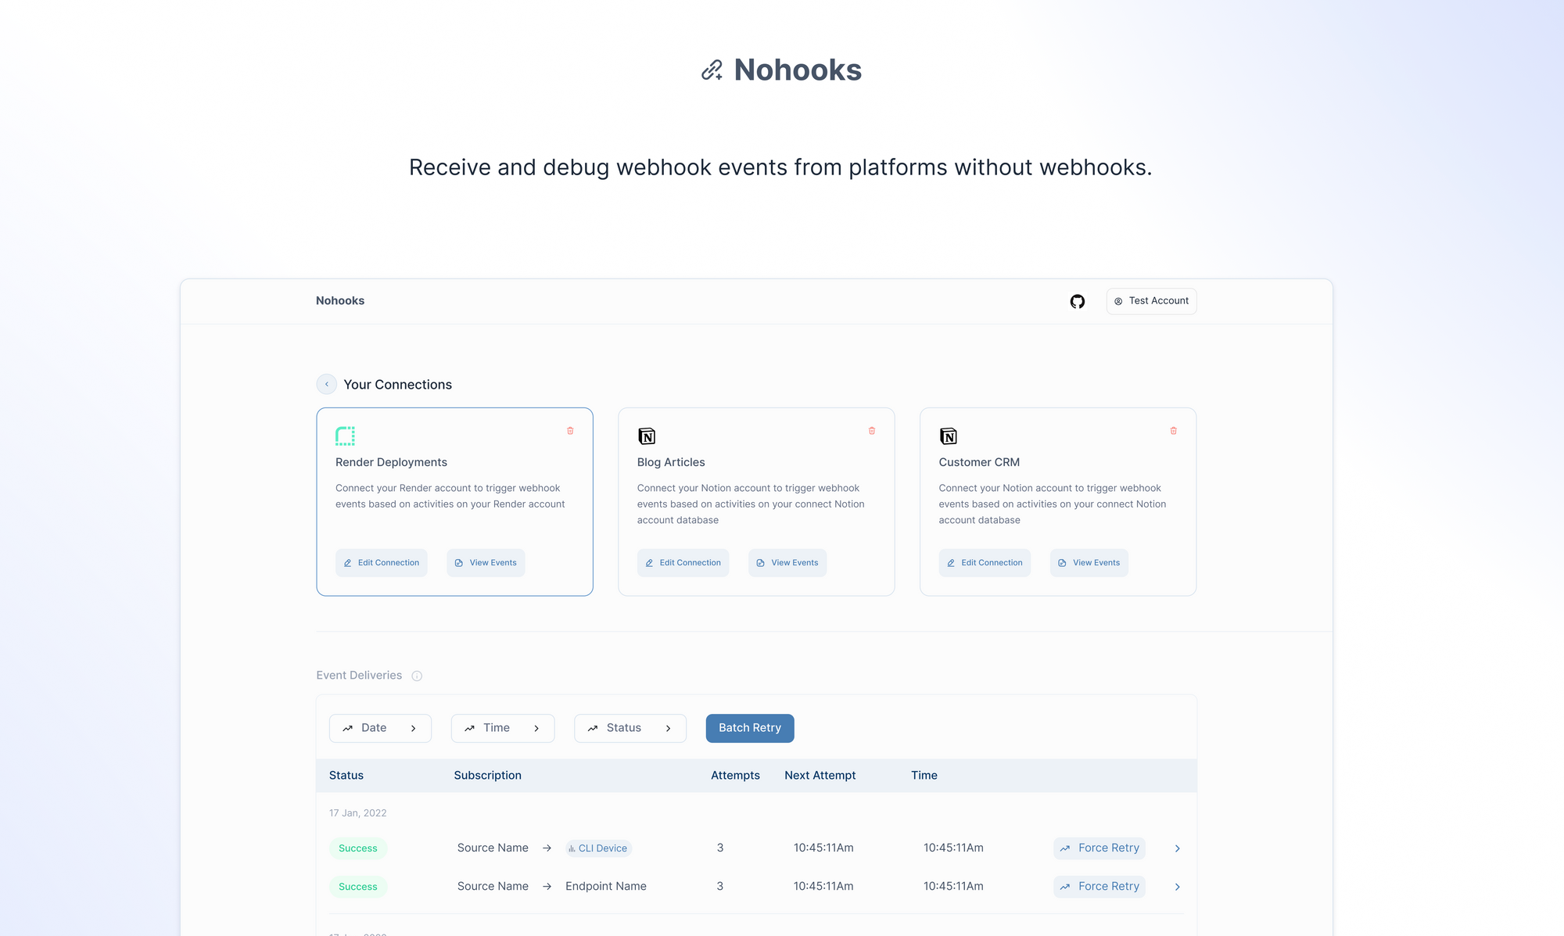
Task: Click the Batch Retry button
Action: (750, 728)
